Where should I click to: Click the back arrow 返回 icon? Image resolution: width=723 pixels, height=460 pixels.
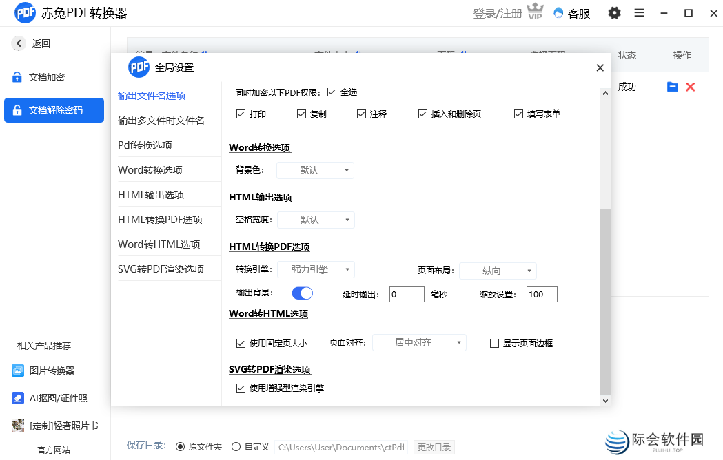18,43
